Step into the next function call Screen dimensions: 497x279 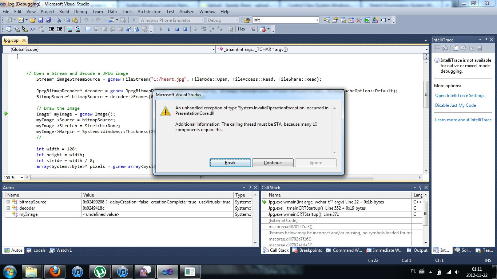tap(204, 29)
